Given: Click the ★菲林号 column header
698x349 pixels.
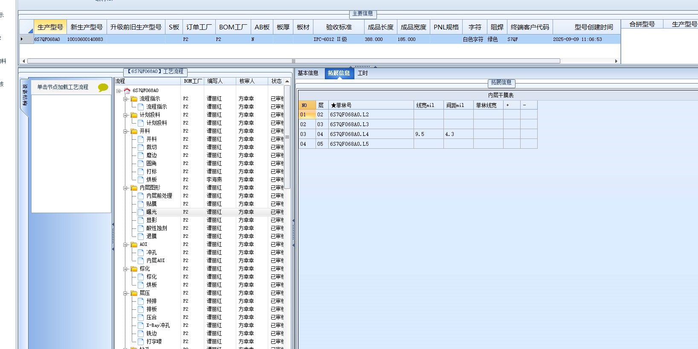Looking at the screenshot, I should 371,105.
